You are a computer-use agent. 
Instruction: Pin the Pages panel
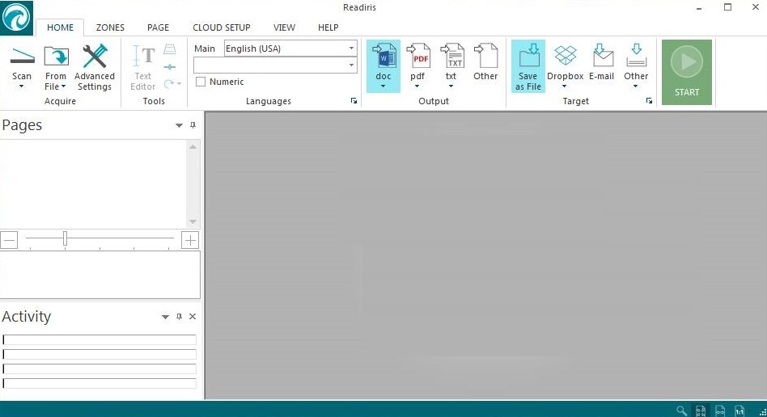193,125
